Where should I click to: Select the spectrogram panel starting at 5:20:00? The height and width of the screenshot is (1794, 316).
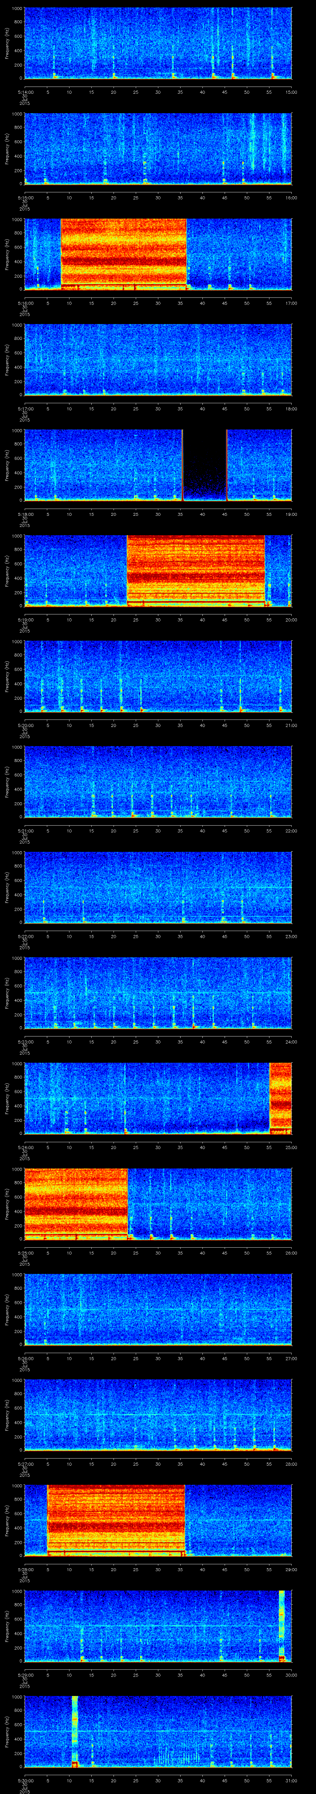click(158, 676)
